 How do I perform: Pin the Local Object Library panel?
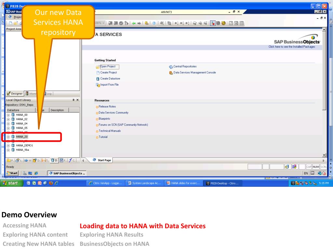(x=73, y=100)
